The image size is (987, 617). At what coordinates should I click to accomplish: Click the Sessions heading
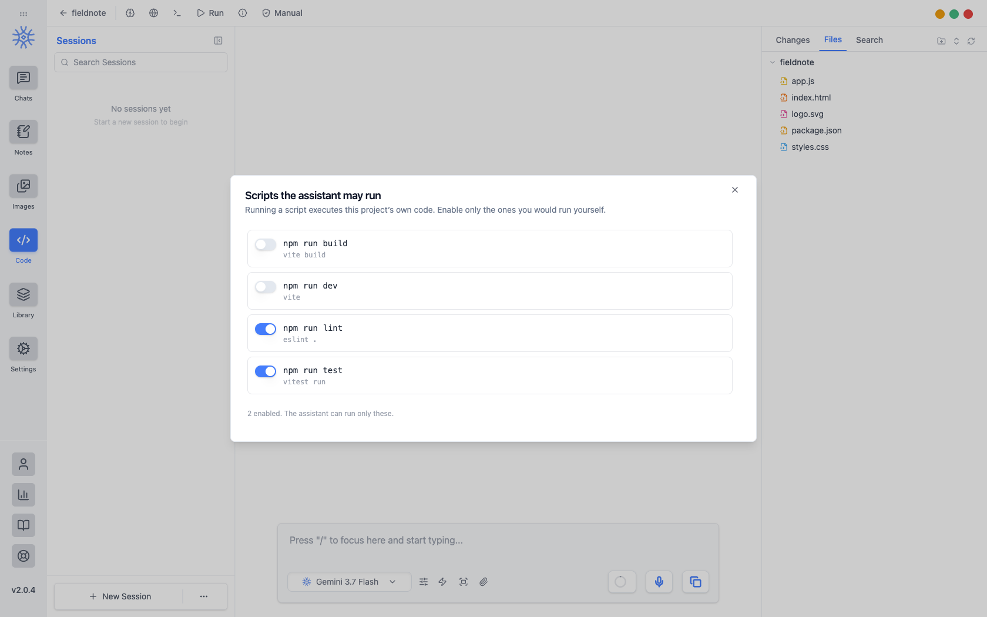tap(76, 41)
